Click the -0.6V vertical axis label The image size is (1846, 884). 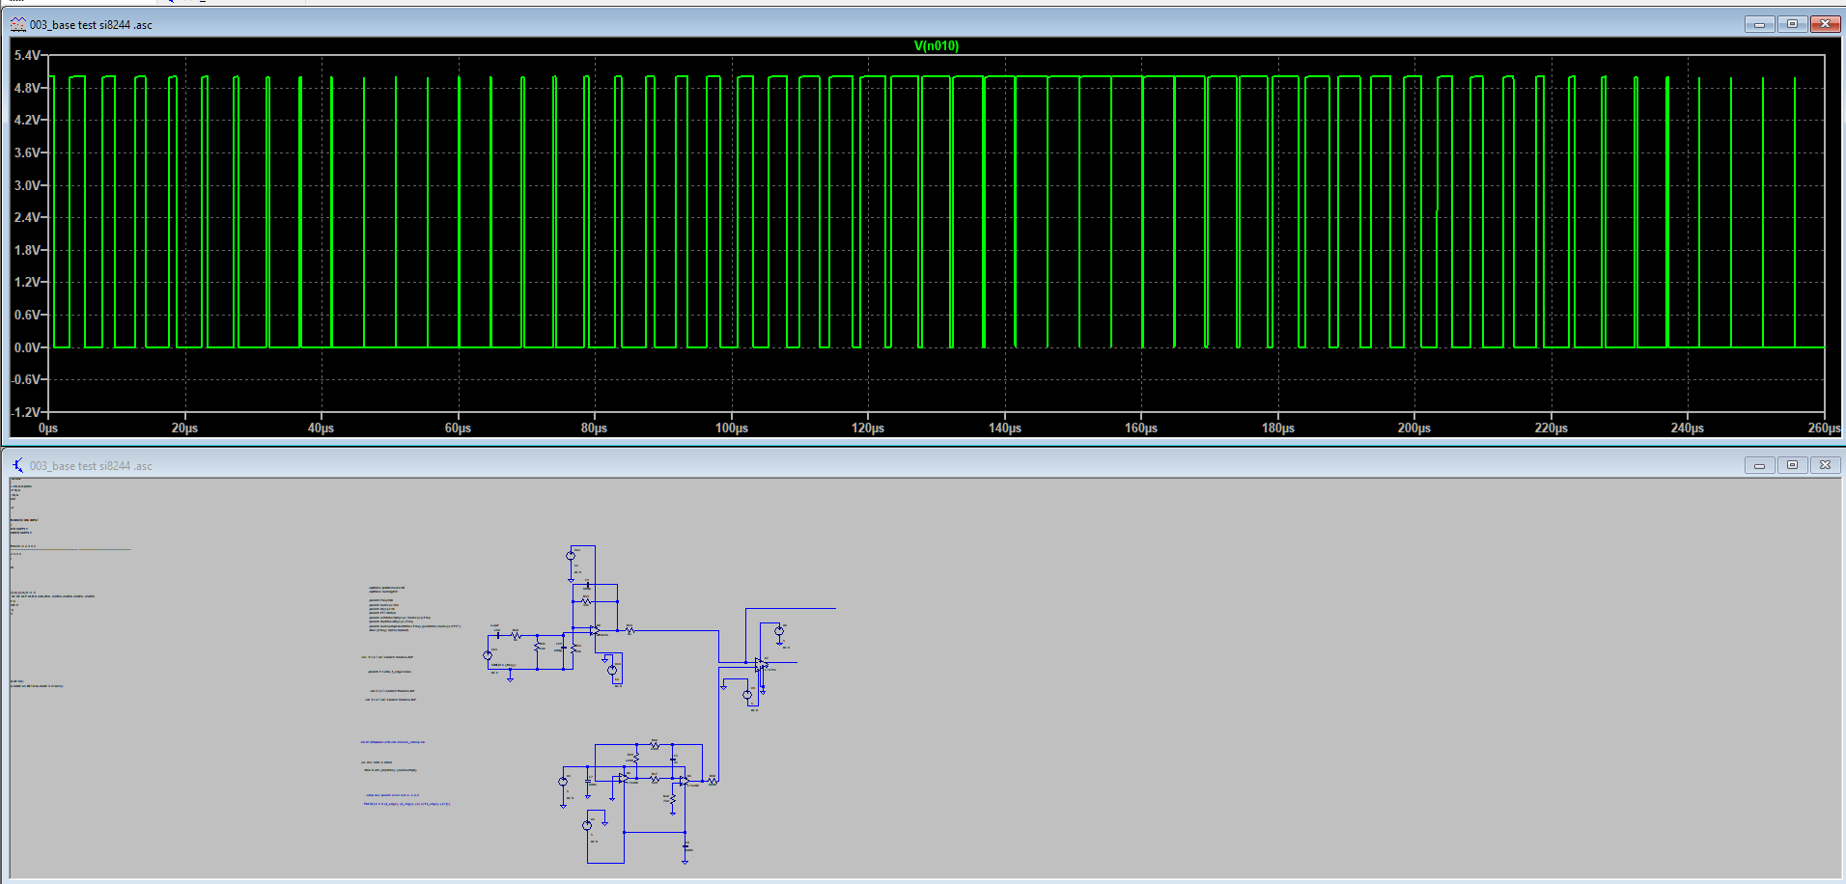25,379
